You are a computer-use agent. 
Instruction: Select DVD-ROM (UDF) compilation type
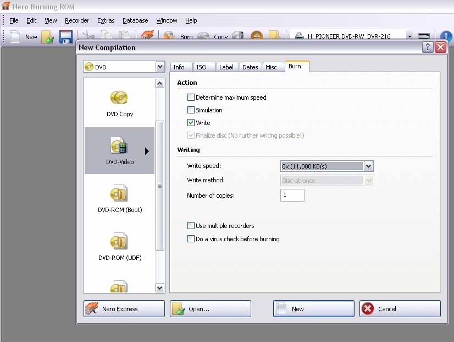(120, 247)
